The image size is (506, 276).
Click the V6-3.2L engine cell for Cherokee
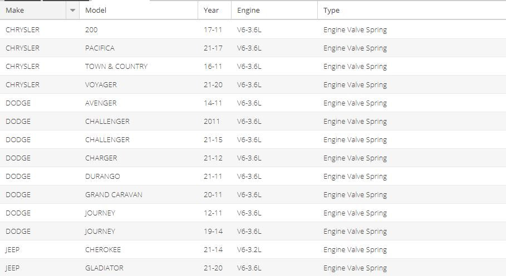274,249
